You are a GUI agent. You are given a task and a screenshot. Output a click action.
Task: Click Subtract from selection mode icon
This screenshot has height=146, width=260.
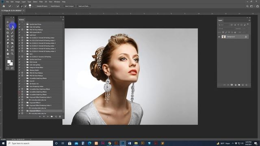(25, 6)
